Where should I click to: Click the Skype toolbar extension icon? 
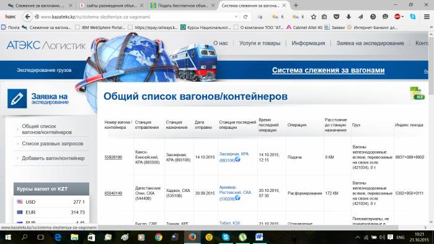[x=413, y=17]
